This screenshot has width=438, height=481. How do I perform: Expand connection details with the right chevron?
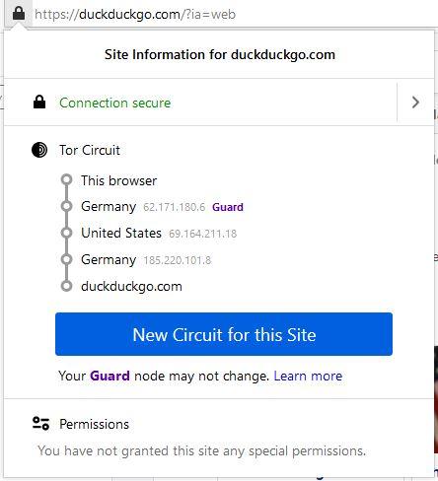coord(415,103)
